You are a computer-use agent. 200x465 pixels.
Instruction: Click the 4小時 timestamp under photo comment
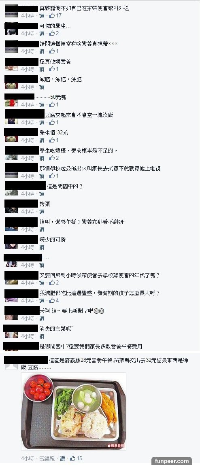click(28, 458)
